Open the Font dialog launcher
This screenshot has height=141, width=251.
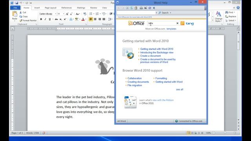(x=86, y=24)
